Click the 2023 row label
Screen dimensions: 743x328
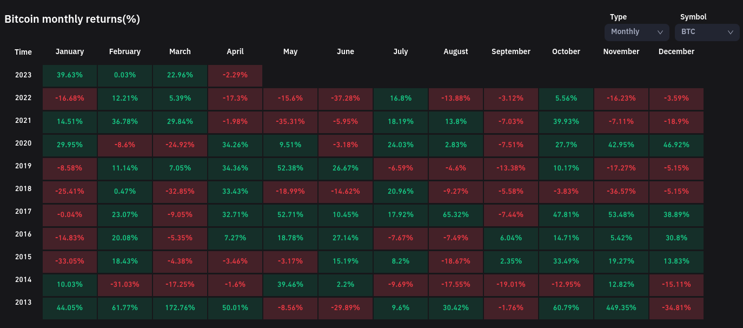23,75
